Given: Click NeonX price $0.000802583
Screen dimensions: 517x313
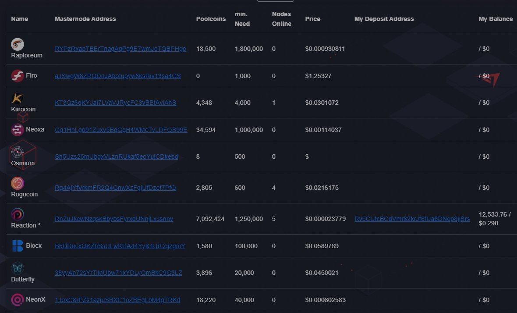Looking at the screenshot, I should tap(326, 300).
